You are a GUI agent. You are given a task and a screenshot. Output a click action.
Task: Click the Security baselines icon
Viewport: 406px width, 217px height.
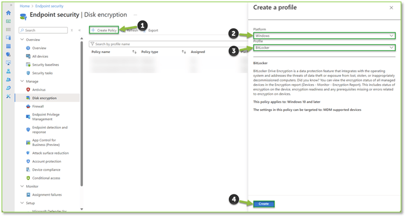click(x=28, y=64)
